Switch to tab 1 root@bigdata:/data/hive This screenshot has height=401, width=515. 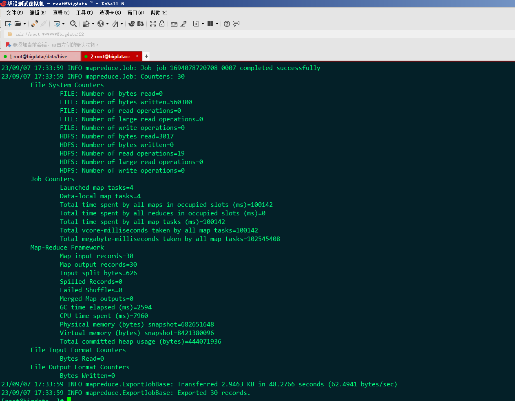point(40,57)
